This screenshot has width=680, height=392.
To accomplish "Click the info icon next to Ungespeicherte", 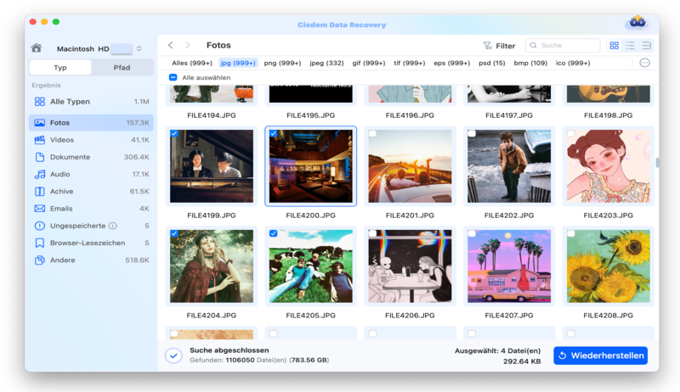I will point(113,226).
